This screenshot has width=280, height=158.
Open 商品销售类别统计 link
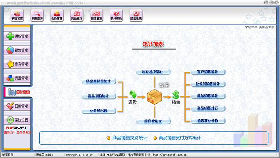coord(130,138)
